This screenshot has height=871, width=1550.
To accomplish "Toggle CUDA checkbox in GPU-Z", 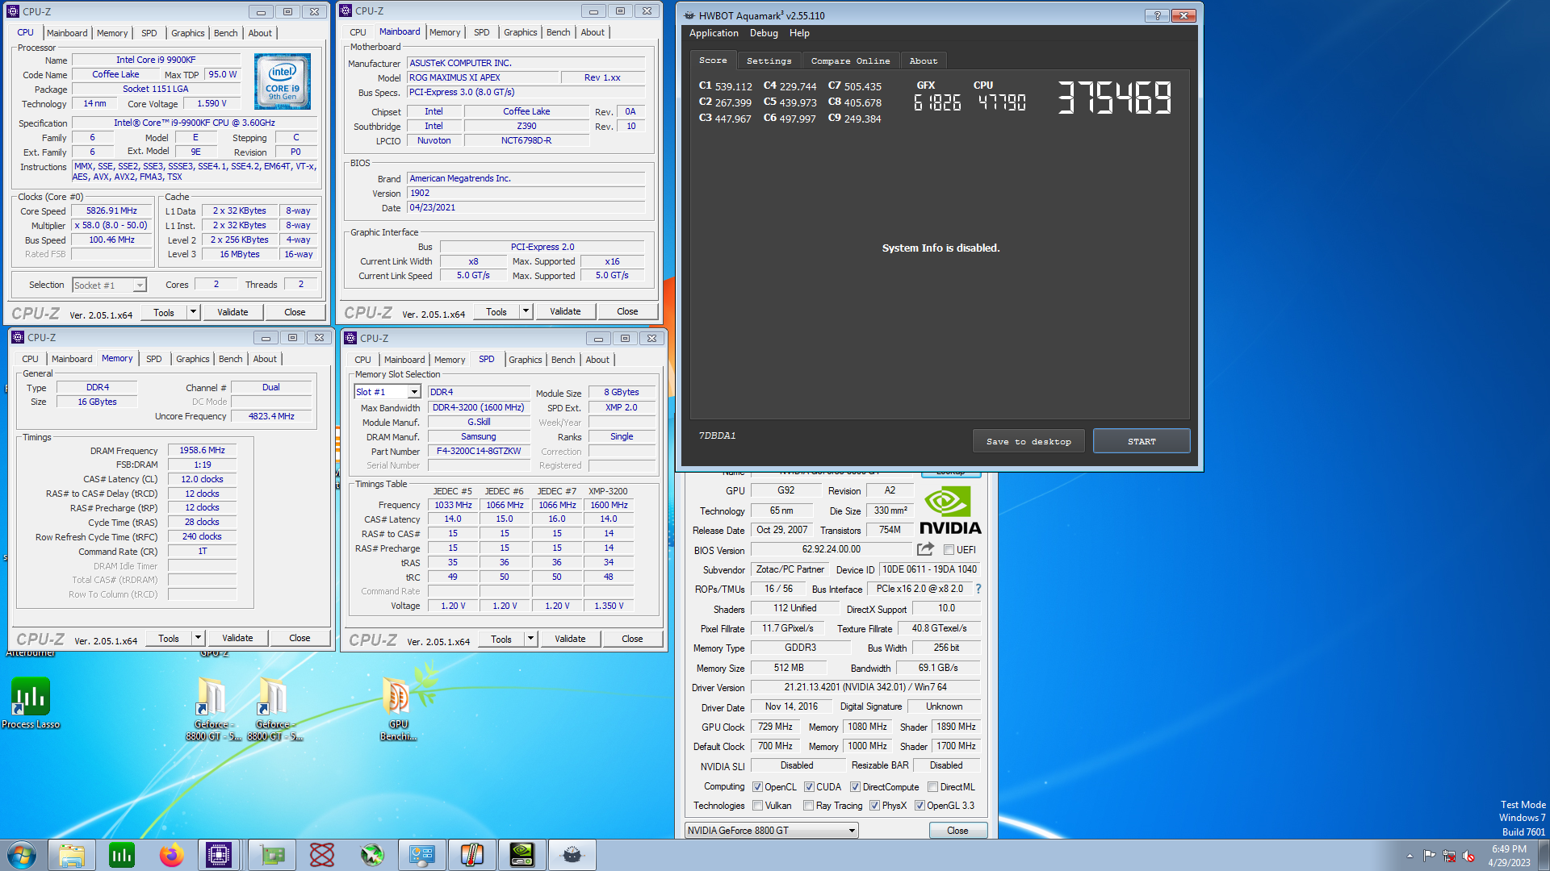I will click(x=809, y=787).
